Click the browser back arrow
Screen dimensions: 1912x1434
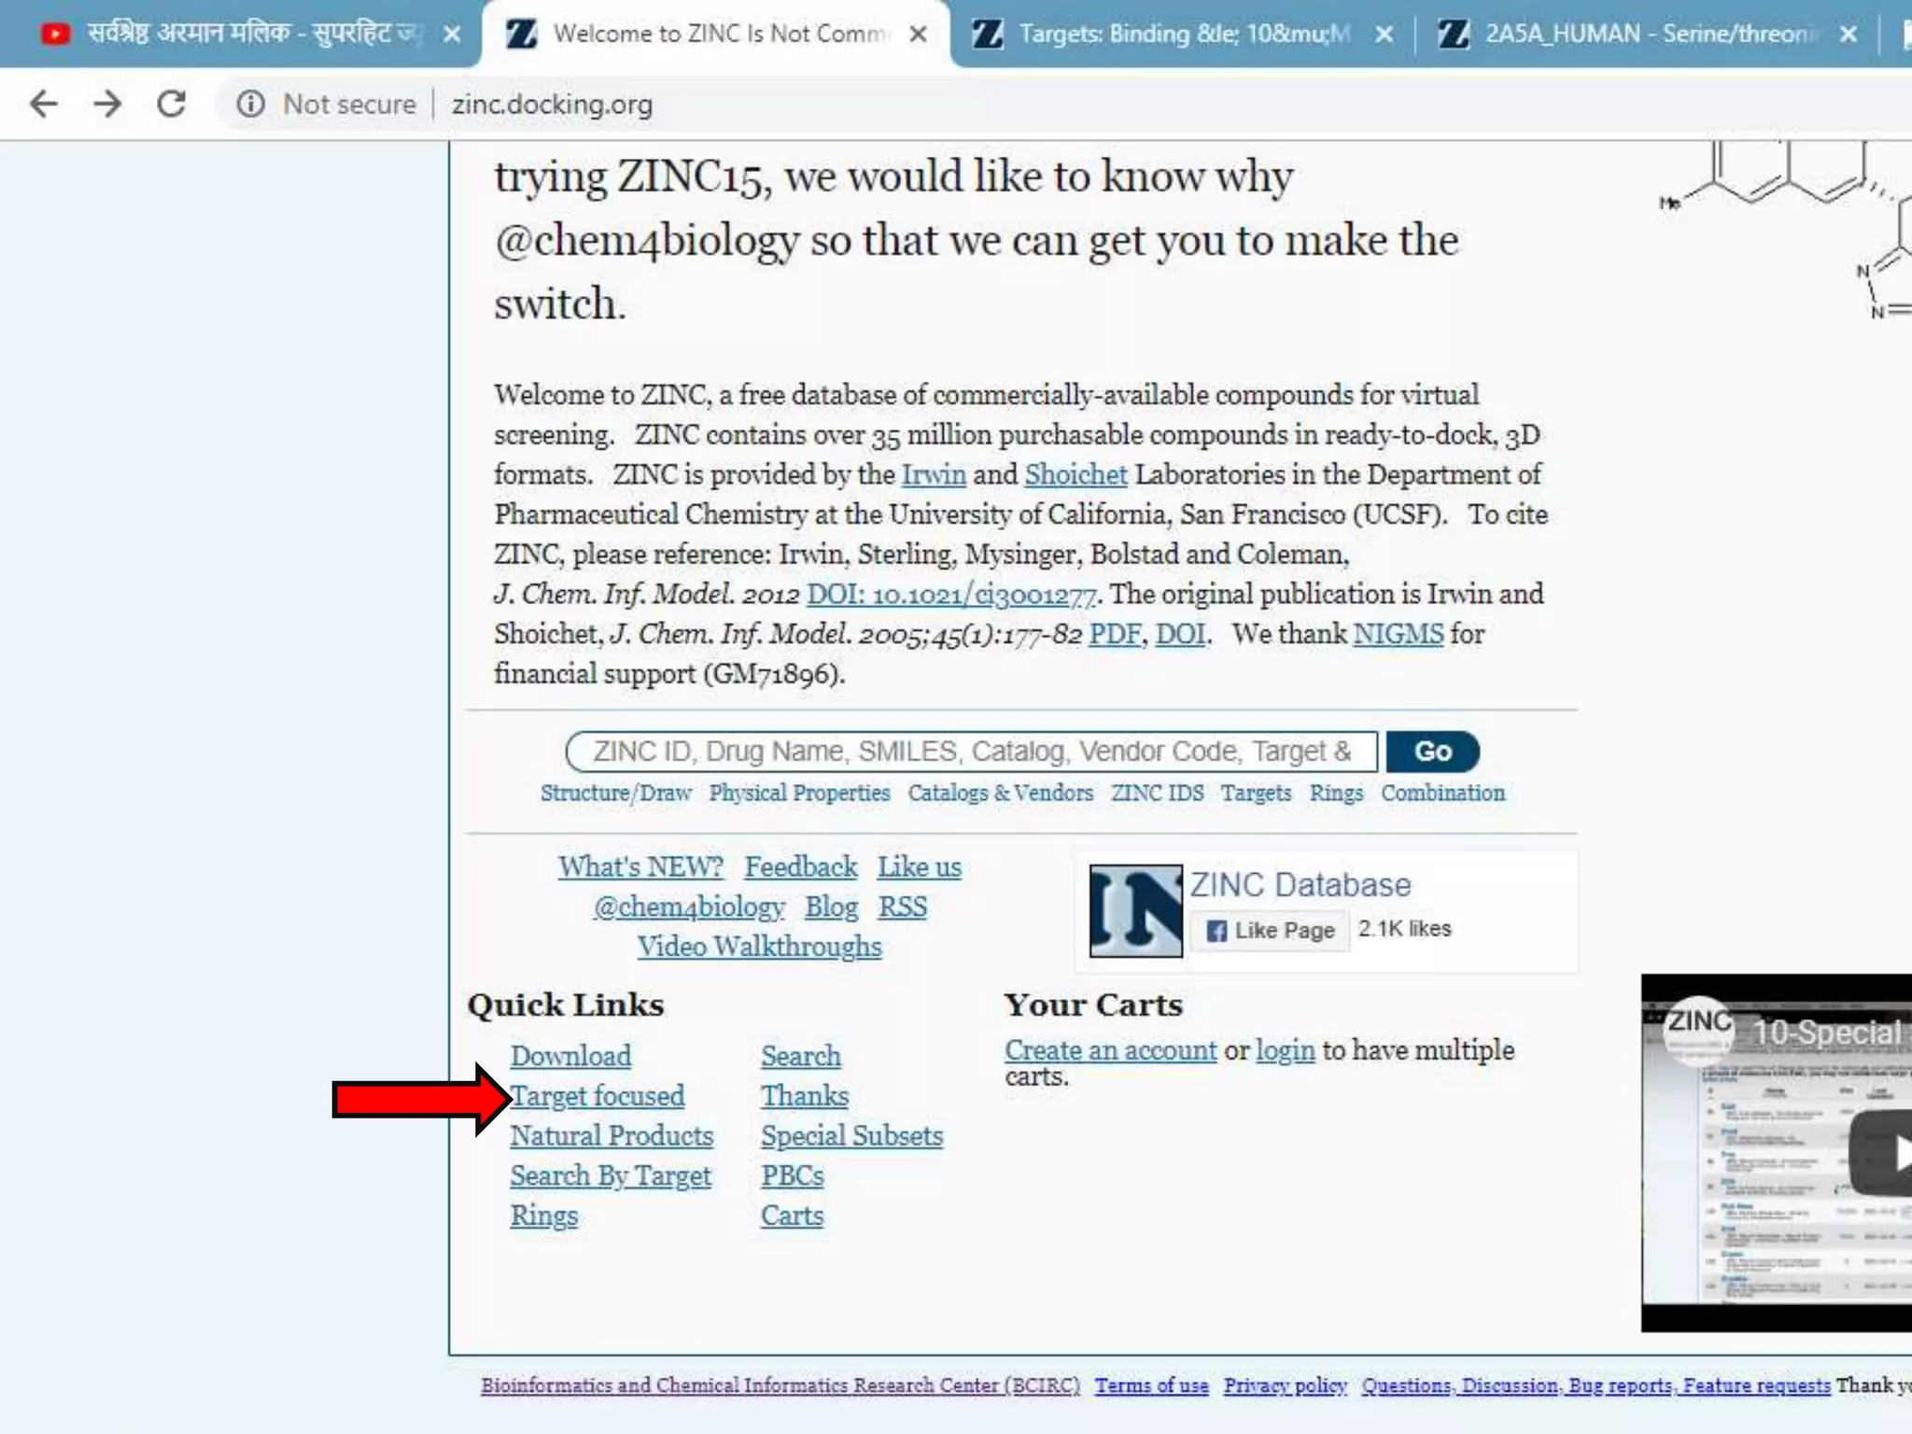(x=44, y=104)
